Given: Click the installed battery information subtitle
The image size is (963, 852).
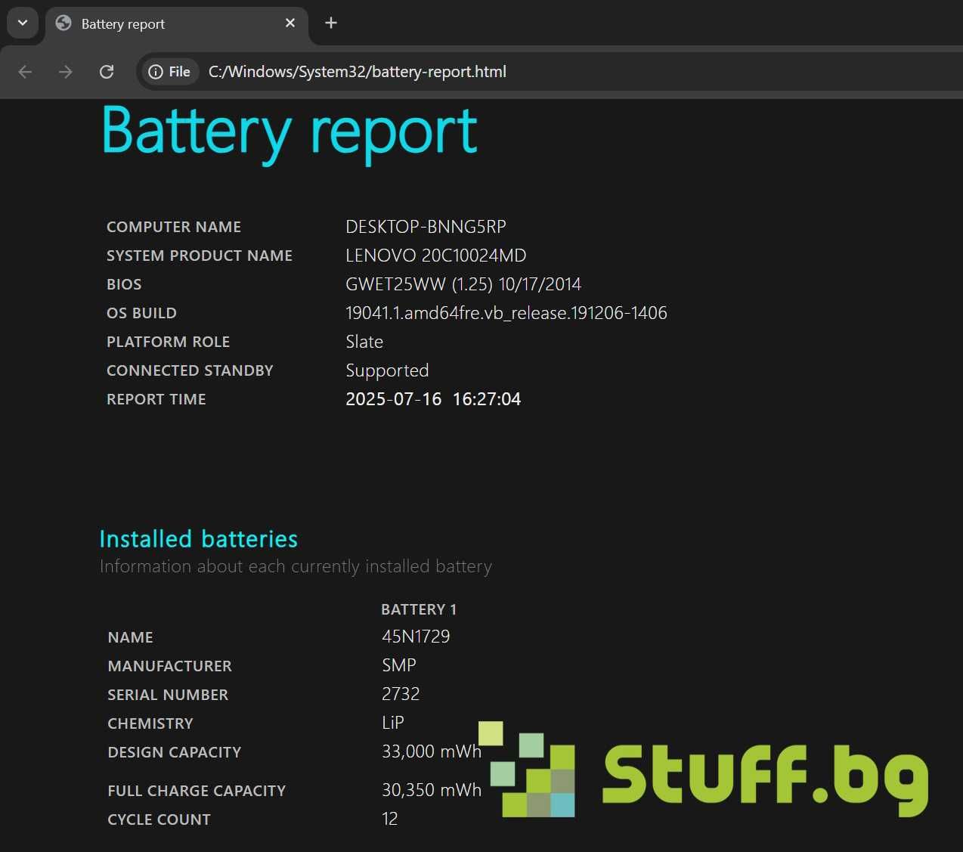Looking at the screenshot, I should pyautogui.click(x=296, y=566).
